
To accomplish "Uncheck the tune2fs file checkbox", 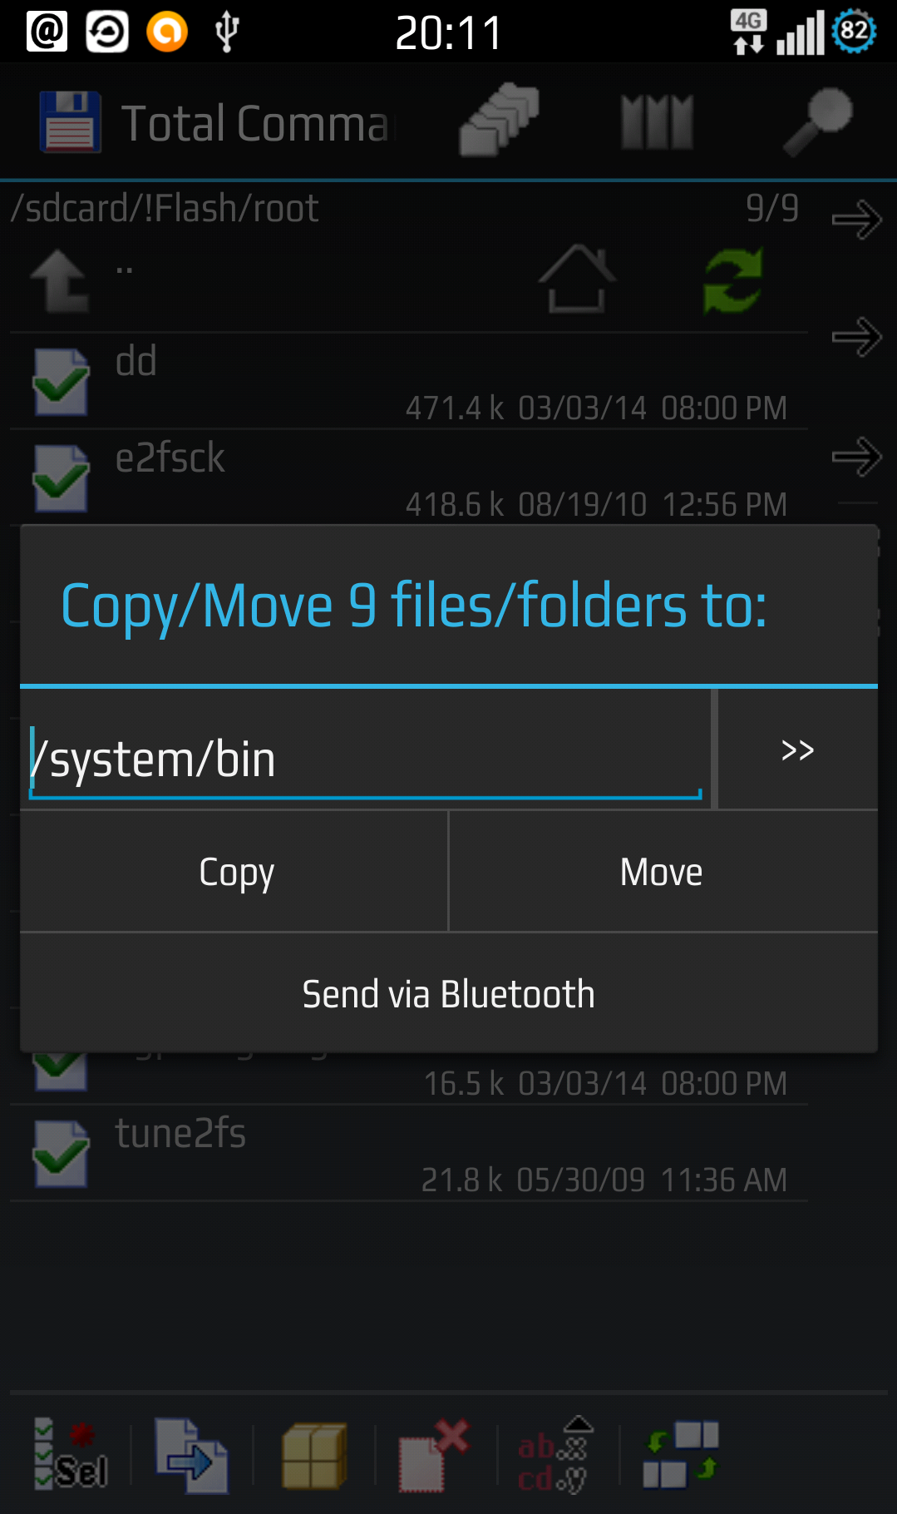I will click(61, 1154).
